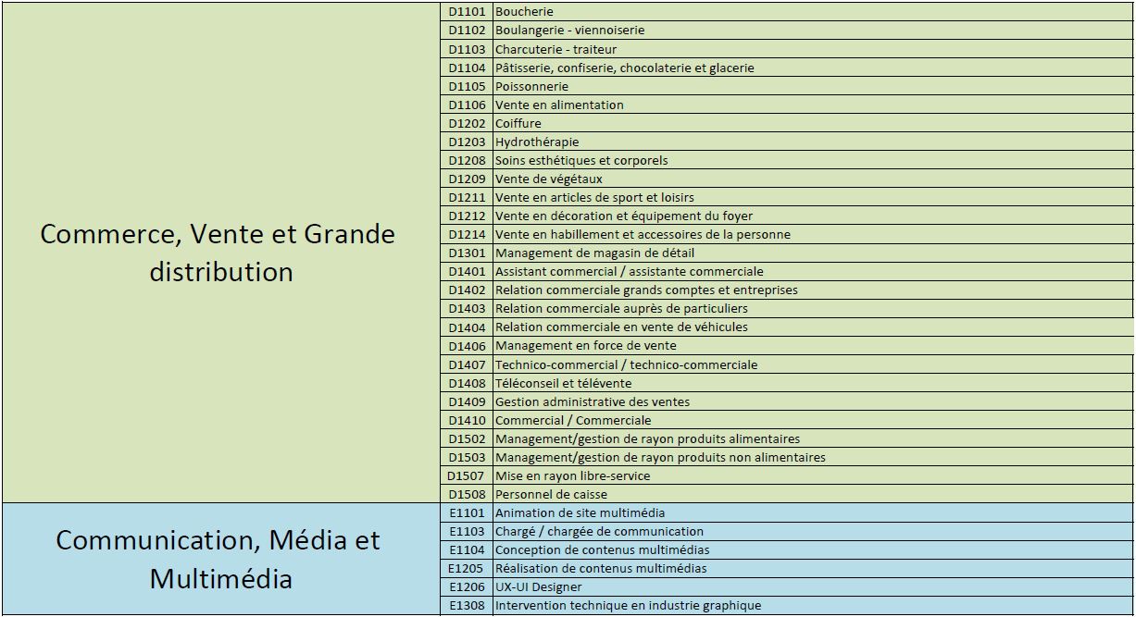
Task: Click code cell D1101
Action: click(x=467, y=12)
